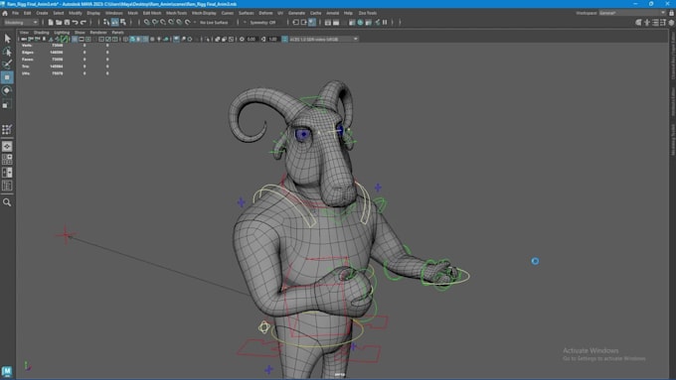Open the viewport Shading menu
This screenshot has height=380, width=676.
point(42,33)
